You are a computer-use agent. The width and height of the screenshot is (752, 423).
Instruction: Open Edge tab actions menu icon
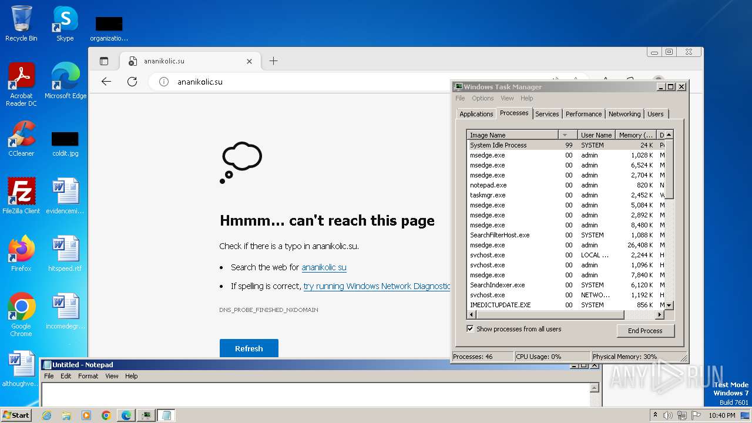coord(104,61)
